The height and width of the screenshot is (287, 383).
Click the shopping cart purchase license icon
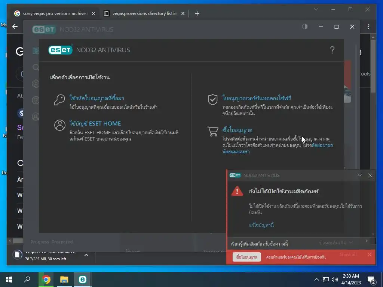tap(213, 131)
